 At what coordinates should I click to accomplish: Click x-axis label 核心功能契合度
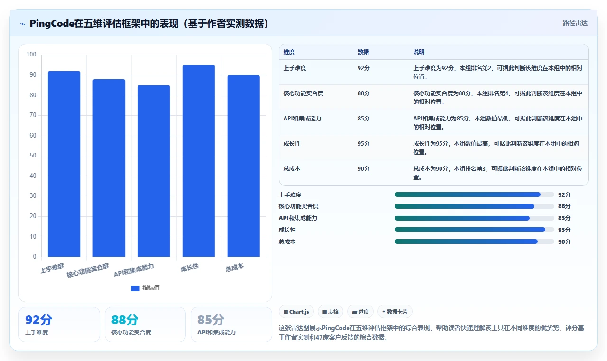(88, 270)
